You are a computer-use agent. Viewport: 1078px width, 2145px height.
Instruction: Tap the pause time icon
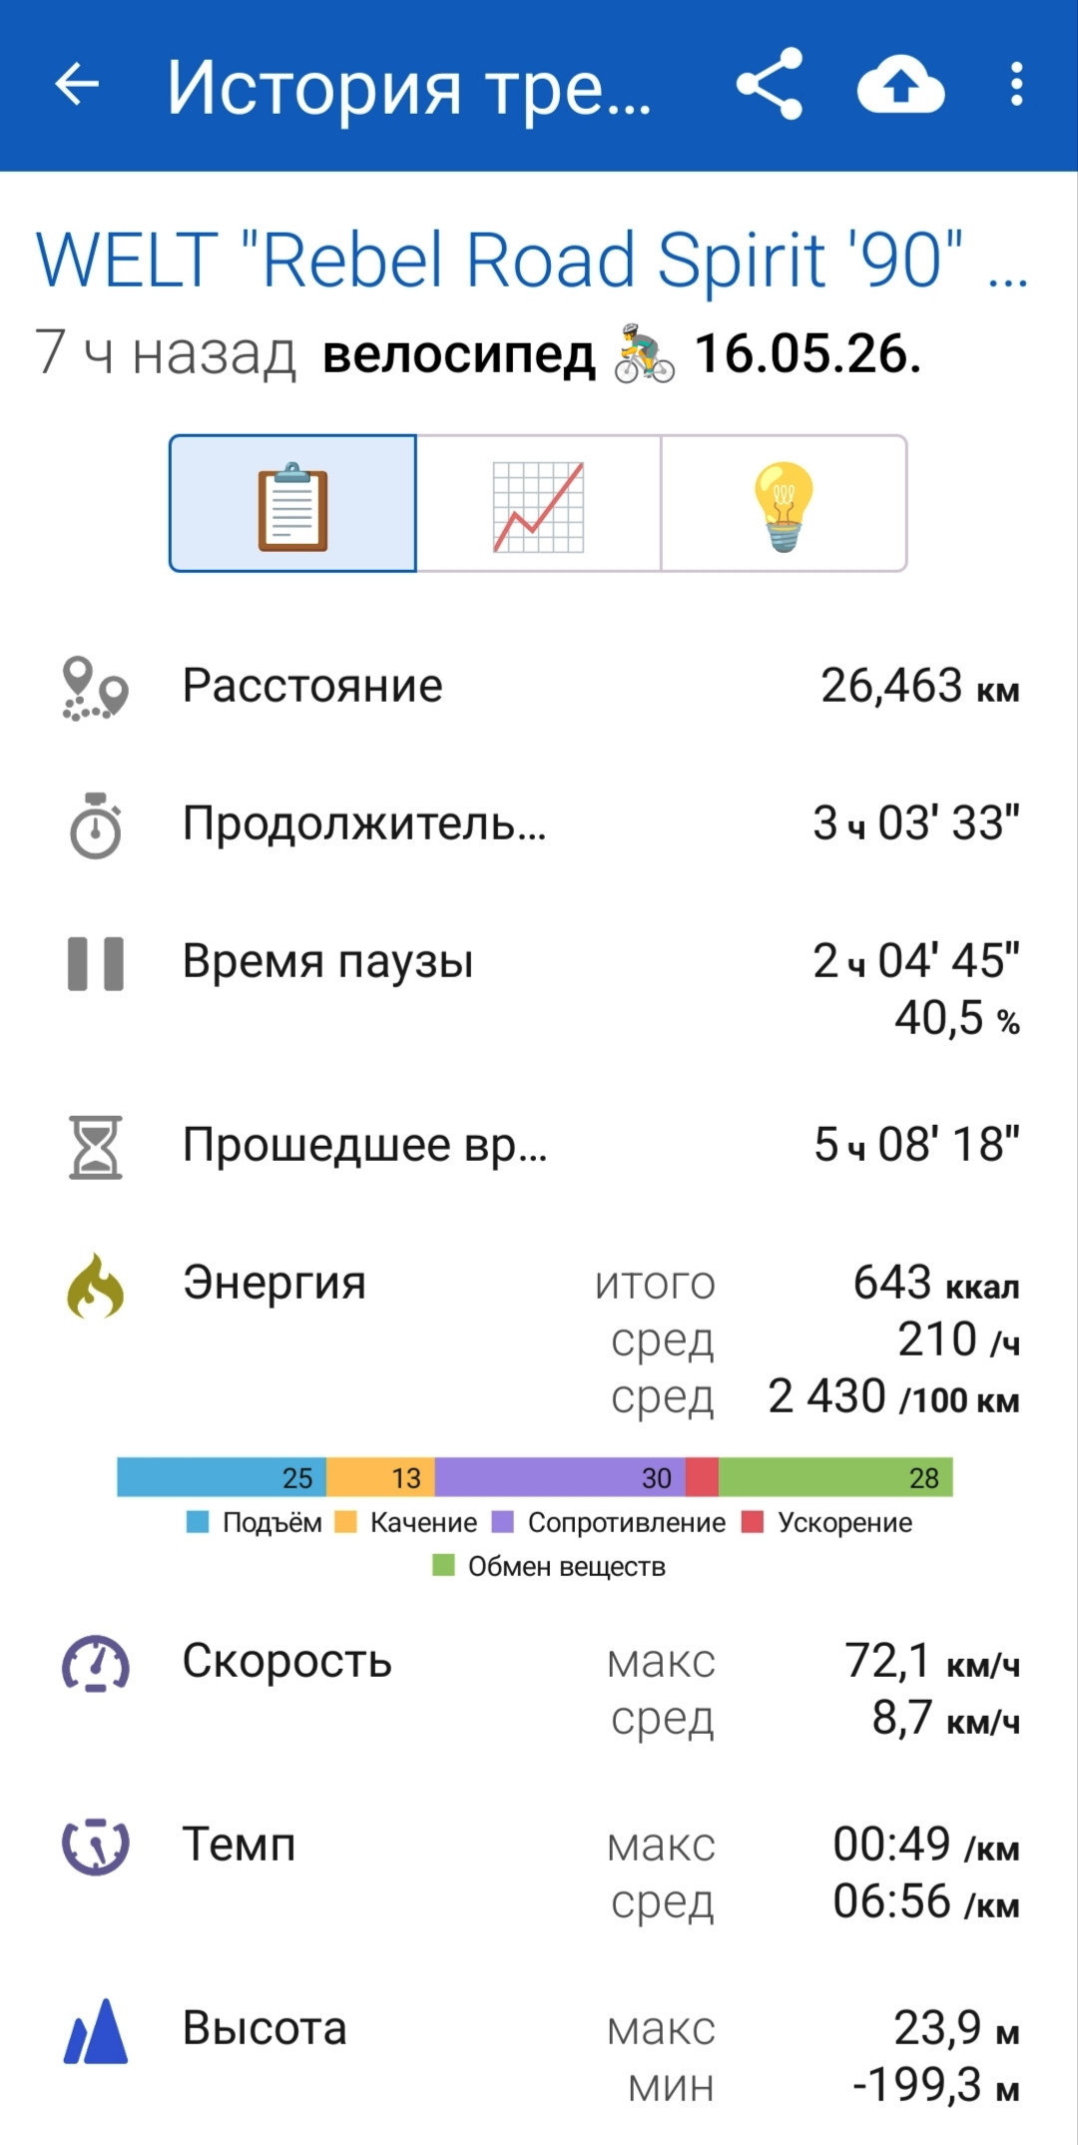(95, 963)
